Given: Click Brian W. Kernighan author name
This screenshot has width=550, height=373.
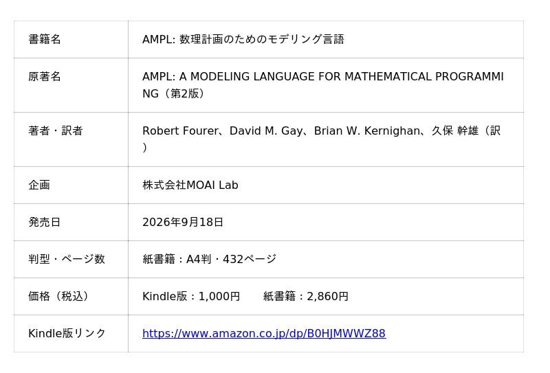Looking at the screenshot, I should [x=366, y=131].
